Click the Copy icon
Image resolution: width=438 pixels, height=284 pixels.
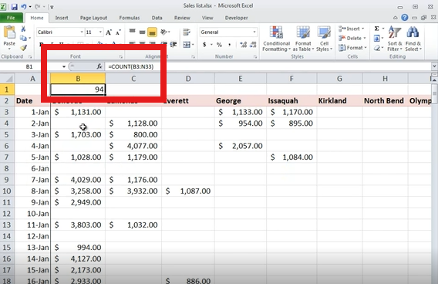[23, 38]
